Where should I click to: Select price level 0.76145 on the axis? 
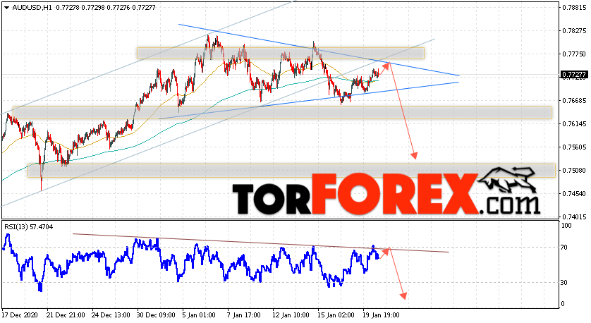point(574,124)
